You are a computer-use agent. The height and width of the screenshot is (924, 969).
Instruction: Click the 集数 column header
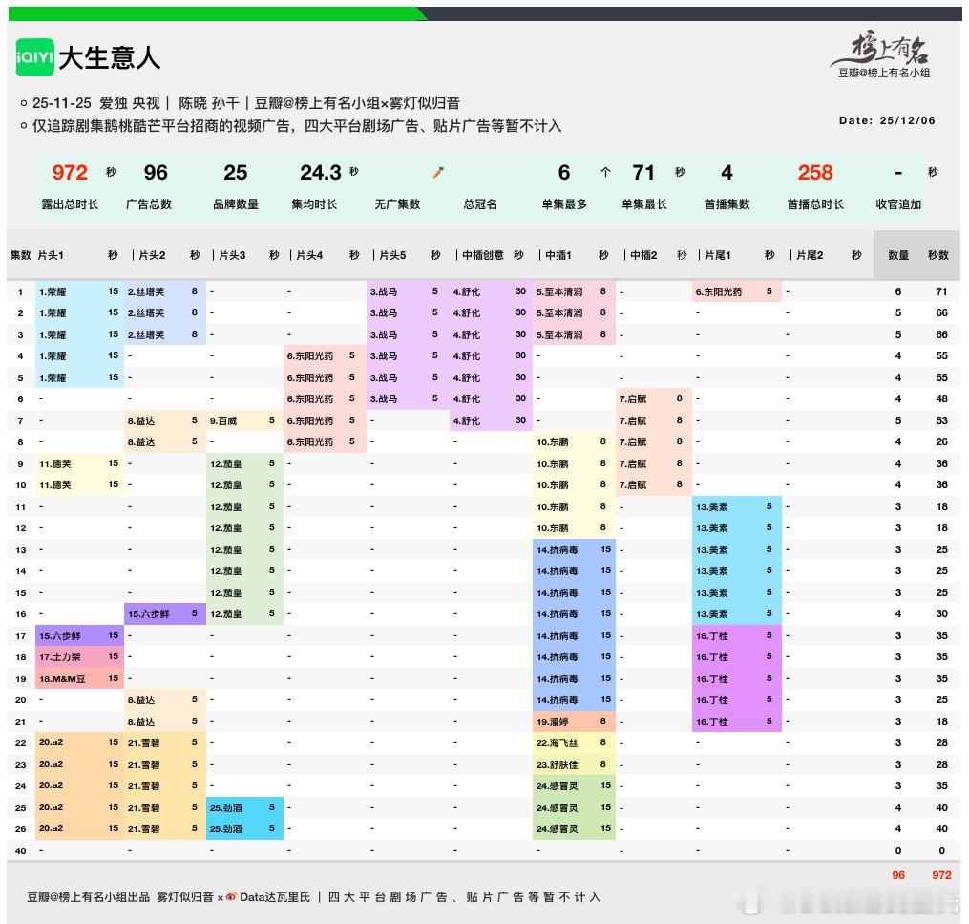(x=20, y=255)
